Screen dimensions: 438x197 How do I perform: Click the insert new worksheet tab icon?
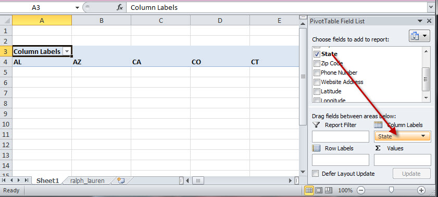click(x=121, y=180)
